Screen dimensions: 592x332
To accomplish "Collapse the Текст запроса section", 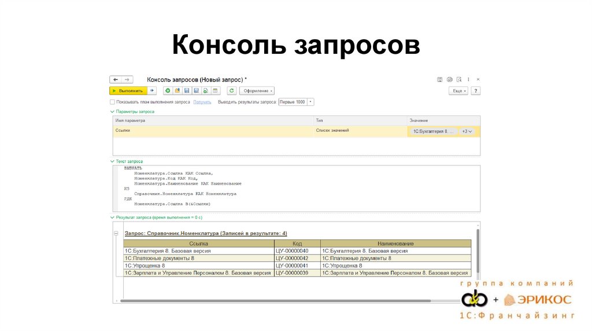I will [112, 161].
